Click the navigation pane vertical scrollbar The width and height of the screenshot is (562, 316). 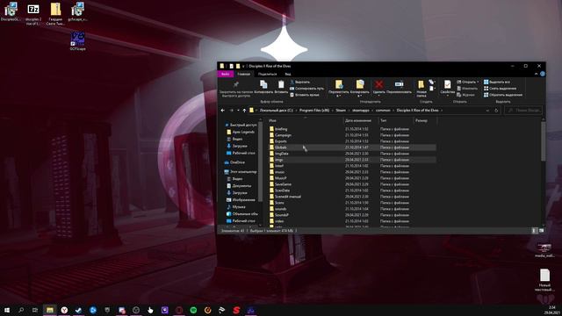point(260,162)
